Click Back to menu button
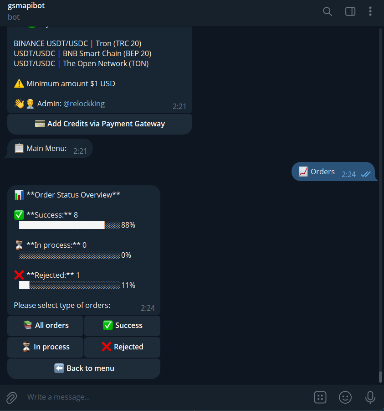The width and height of the screenshot is (384, 411). 84,369
